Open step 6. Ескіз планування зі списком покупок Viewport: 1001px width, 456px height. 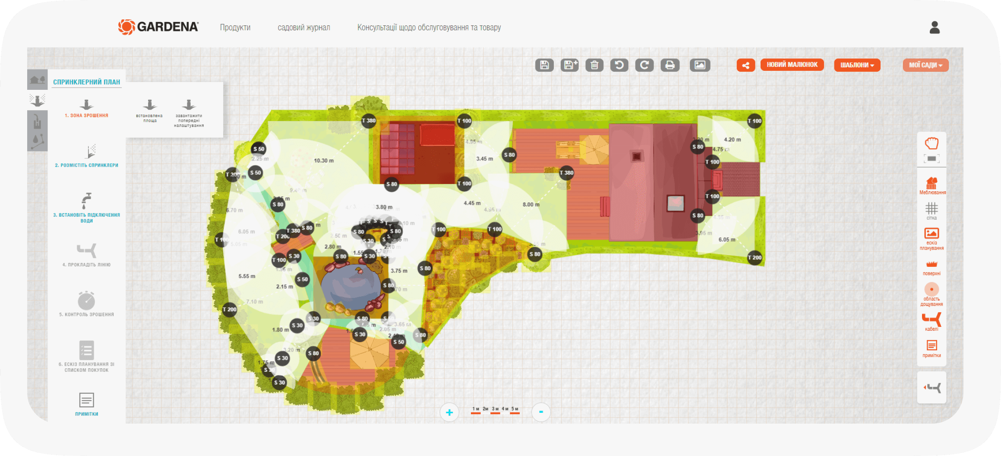[x=86, y=356]
